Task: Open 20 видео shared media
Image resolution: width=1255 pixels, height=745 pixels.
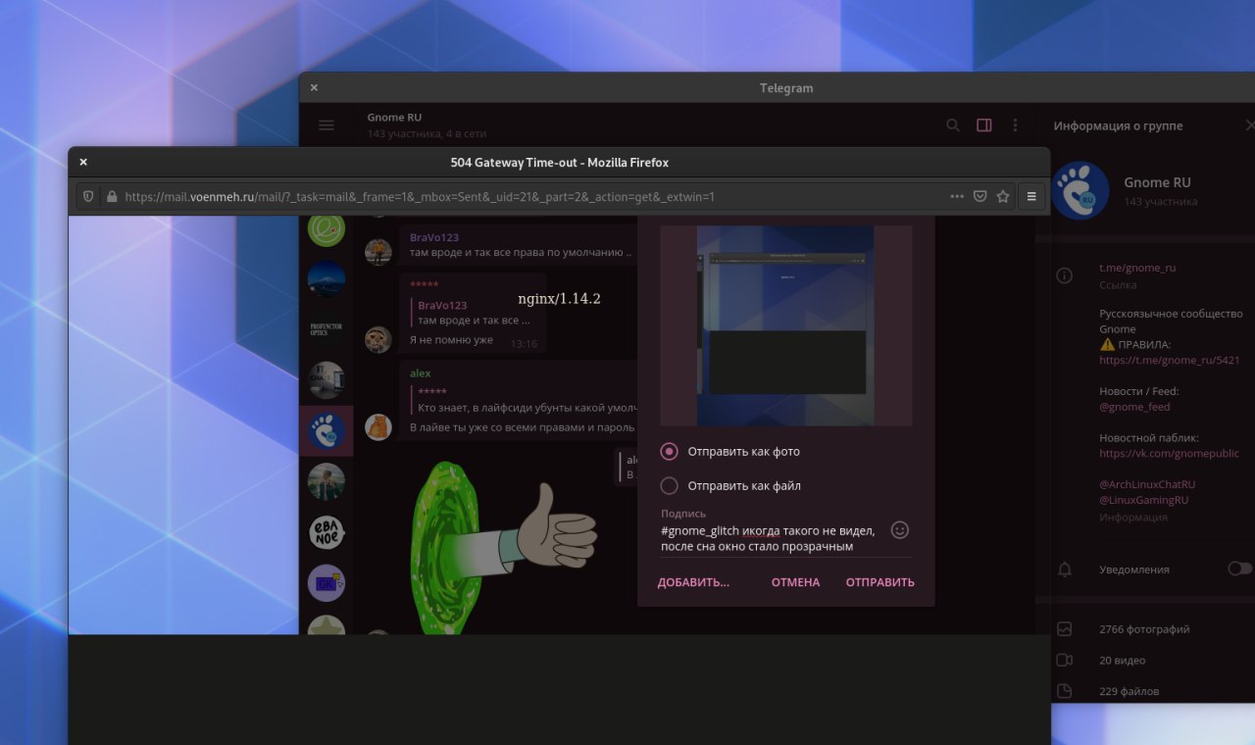Action: pos(1123,660)
